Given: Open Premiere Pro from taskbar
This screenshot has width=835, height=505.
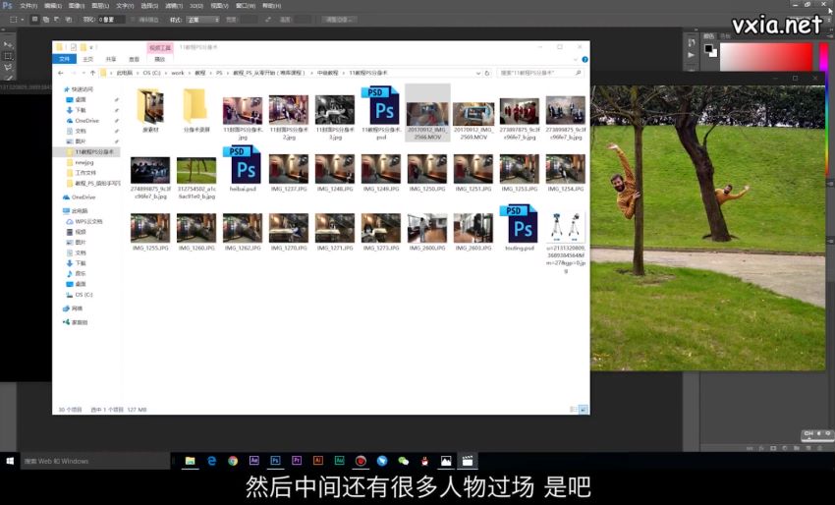Looking at the screenshot, I should (297, 461).
